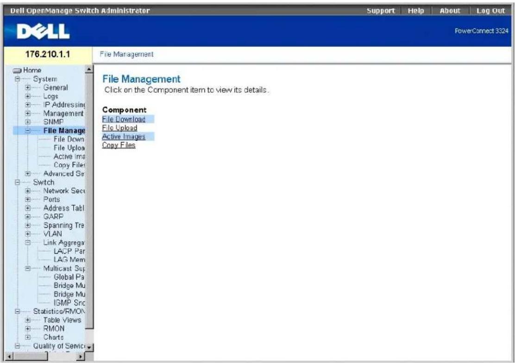515x363 pixels.
Task: Expand the Advanced Settings node
Action: 28,174
